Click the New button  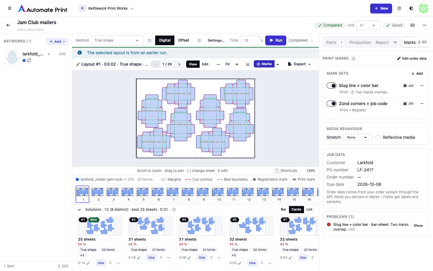tap(381, 8)
